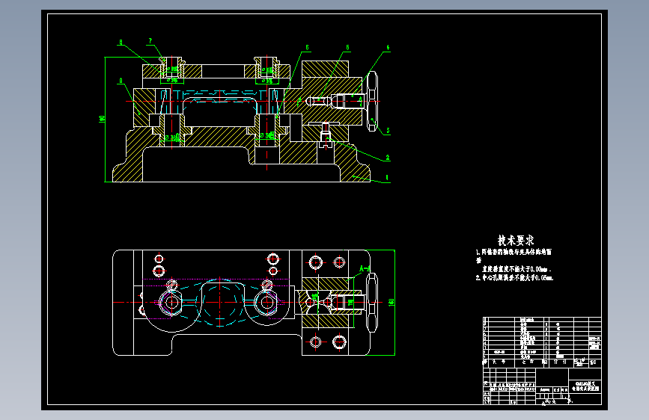Screen dimensions: 649x420
Task: Click the 技术要求 heading text
Action: click(x=515, y=240)
